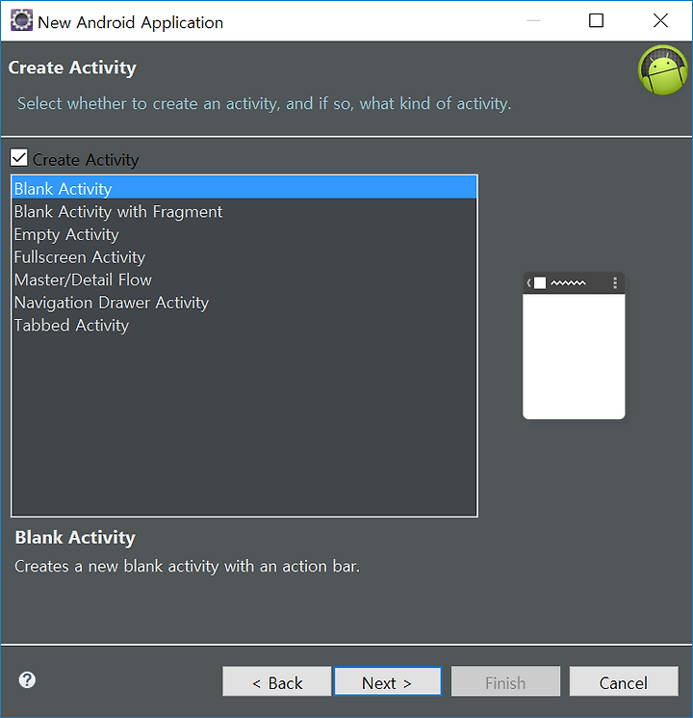Click the Cancel button
693x718 pixels.
point(624,681)
